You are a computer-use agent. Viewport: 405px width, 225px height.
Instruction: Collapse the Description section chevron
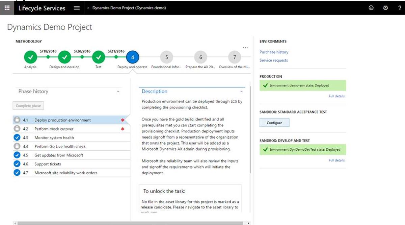[x=241, y=92]
